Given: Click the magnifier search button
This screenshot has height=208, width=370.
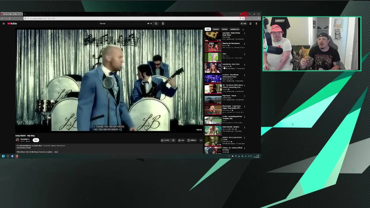Looking at the screenshot, I should pyautogui.click(x=156, y=23).
